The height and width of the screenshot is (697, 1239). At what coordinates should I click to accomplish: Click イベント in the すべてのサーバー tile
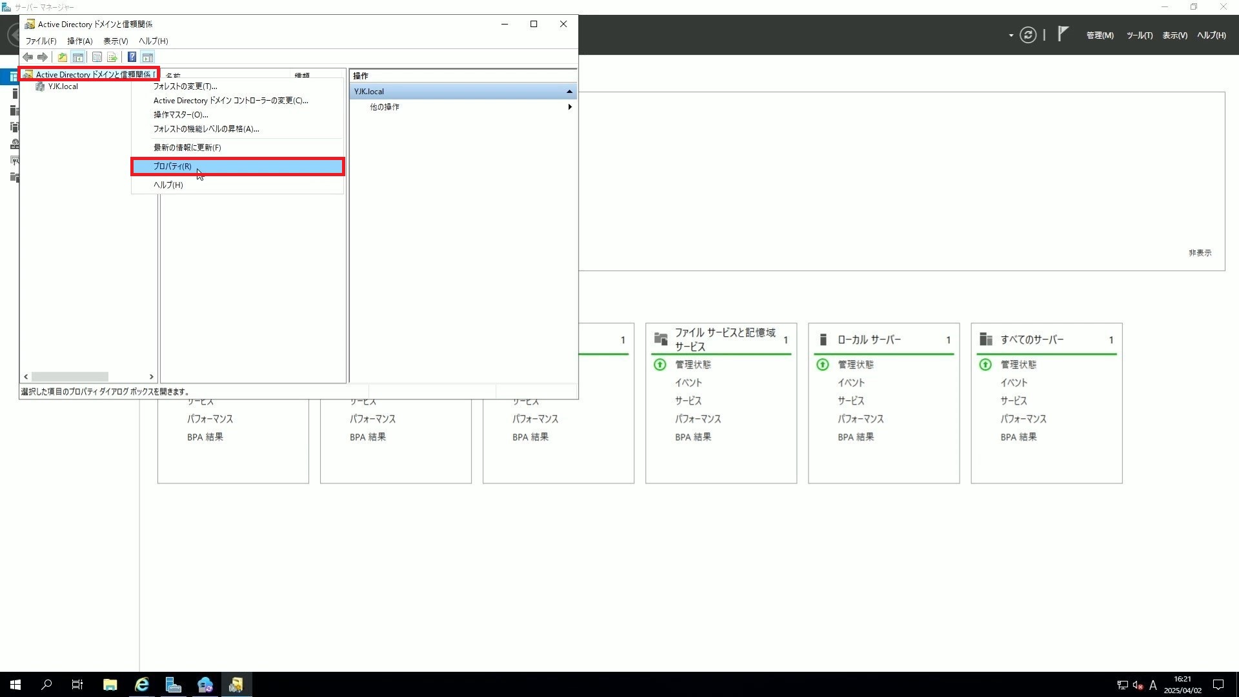(1013, 383)
